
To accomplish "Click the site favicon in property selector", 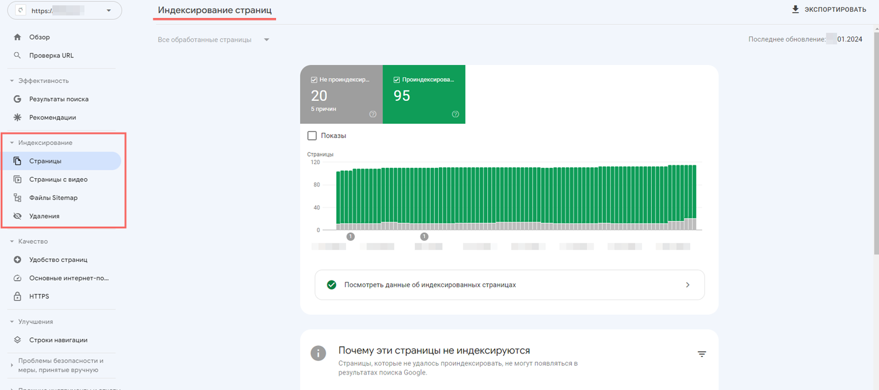I will point(22,11).
